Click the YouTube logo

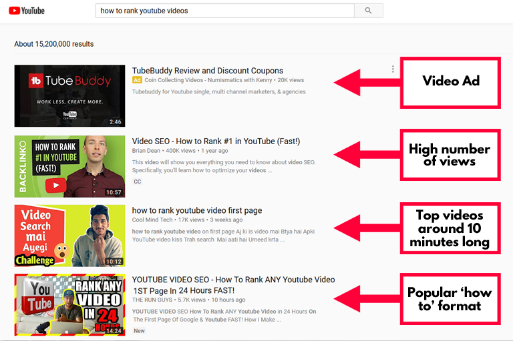(x=27, y=11)
